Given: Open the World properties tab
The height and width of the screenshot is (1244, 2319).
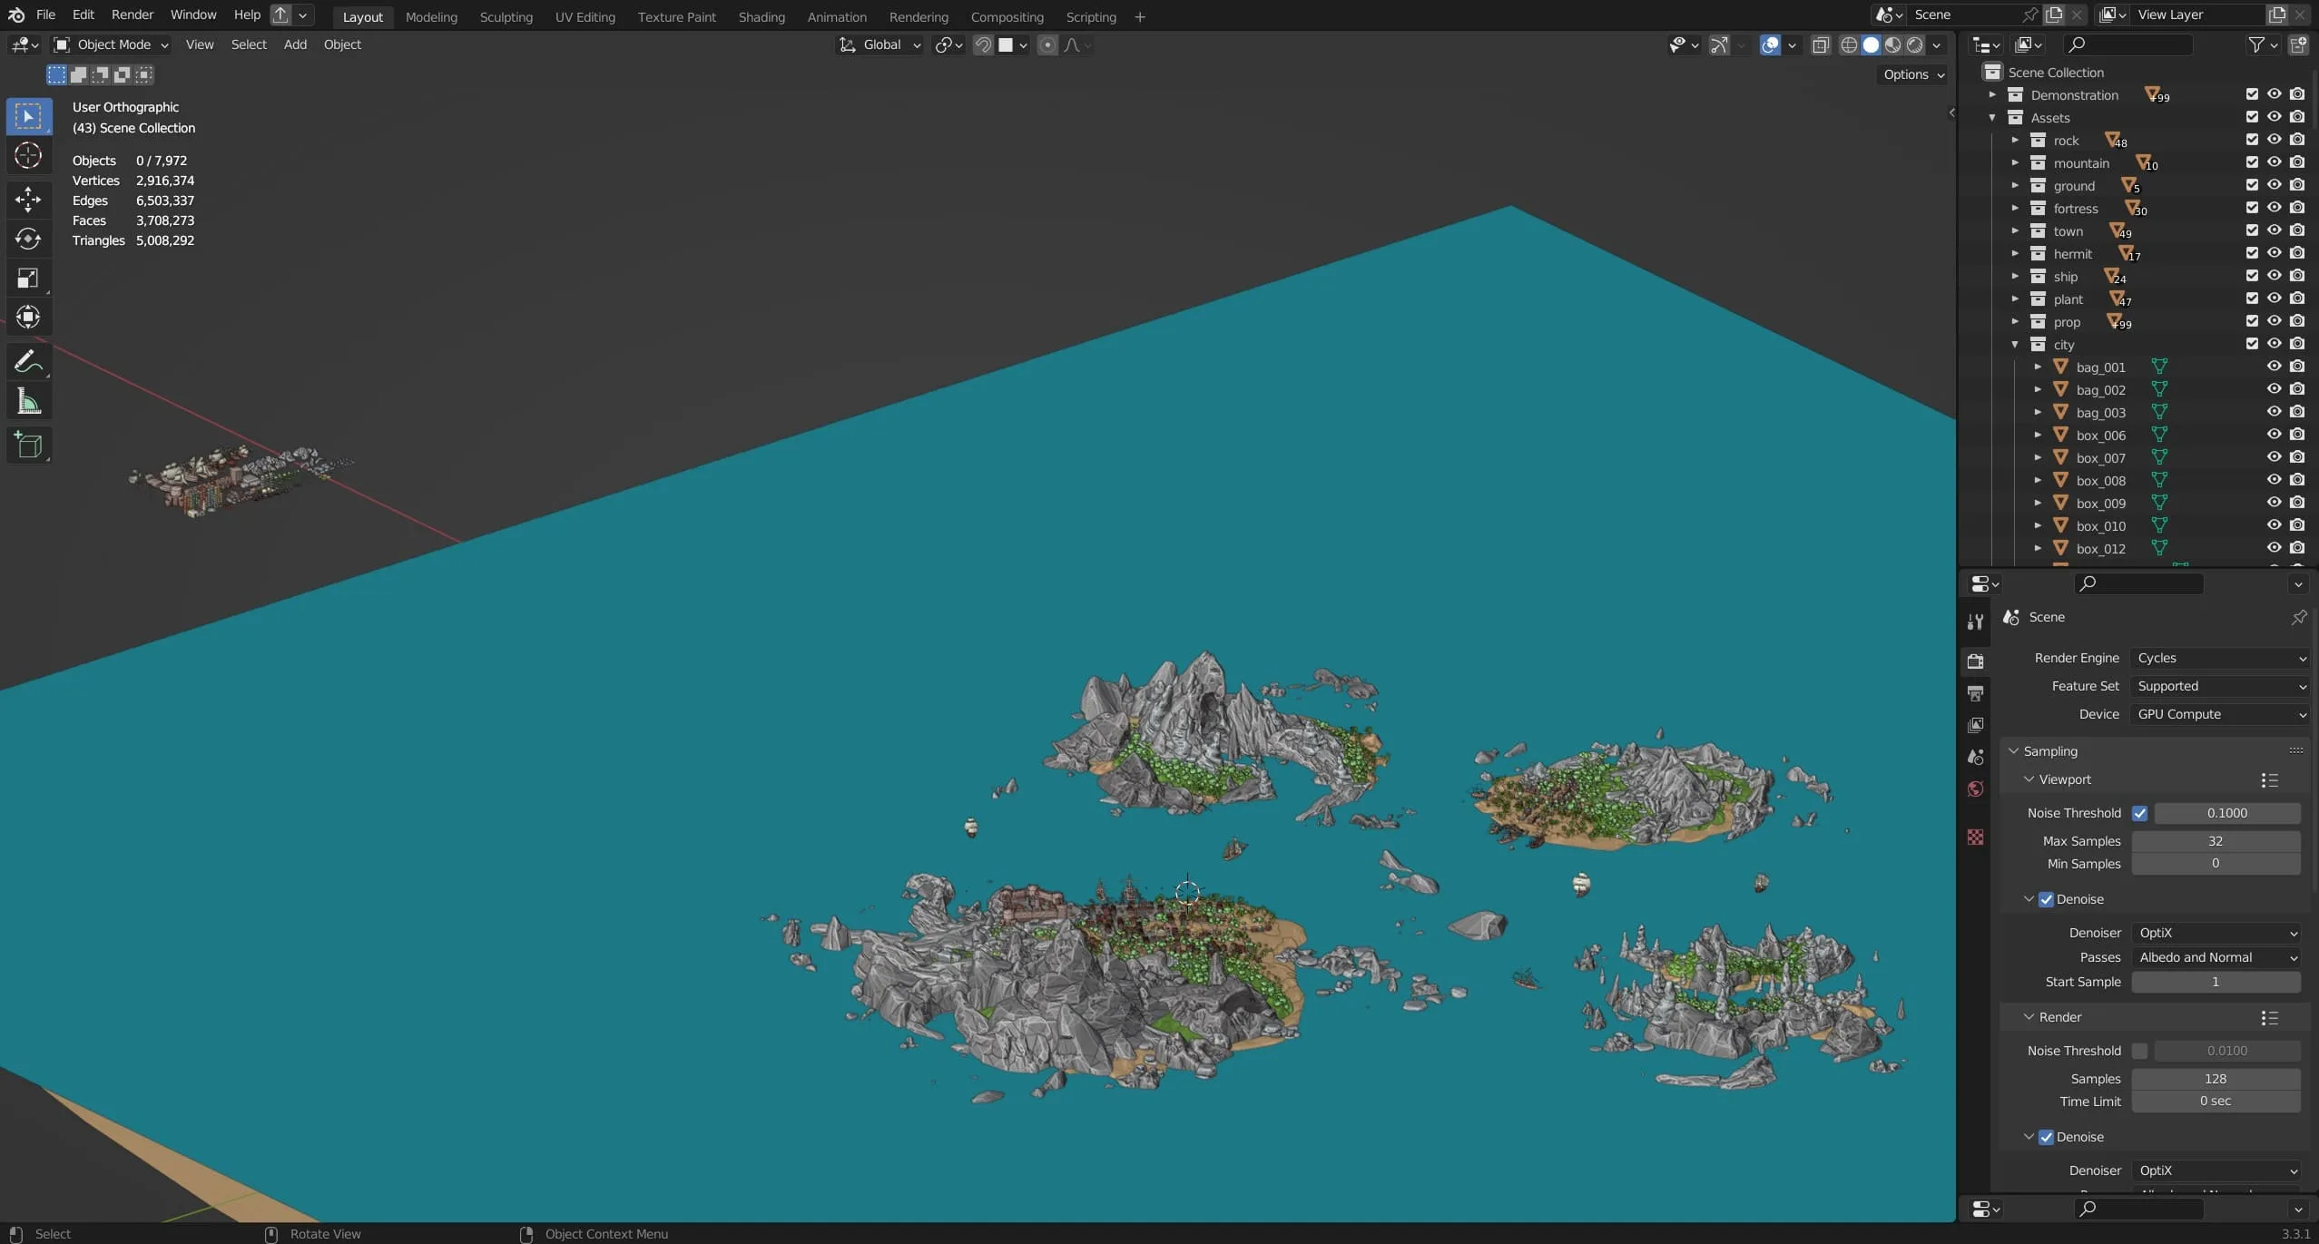Looking at the screenshot, I should pos(1975,789).
